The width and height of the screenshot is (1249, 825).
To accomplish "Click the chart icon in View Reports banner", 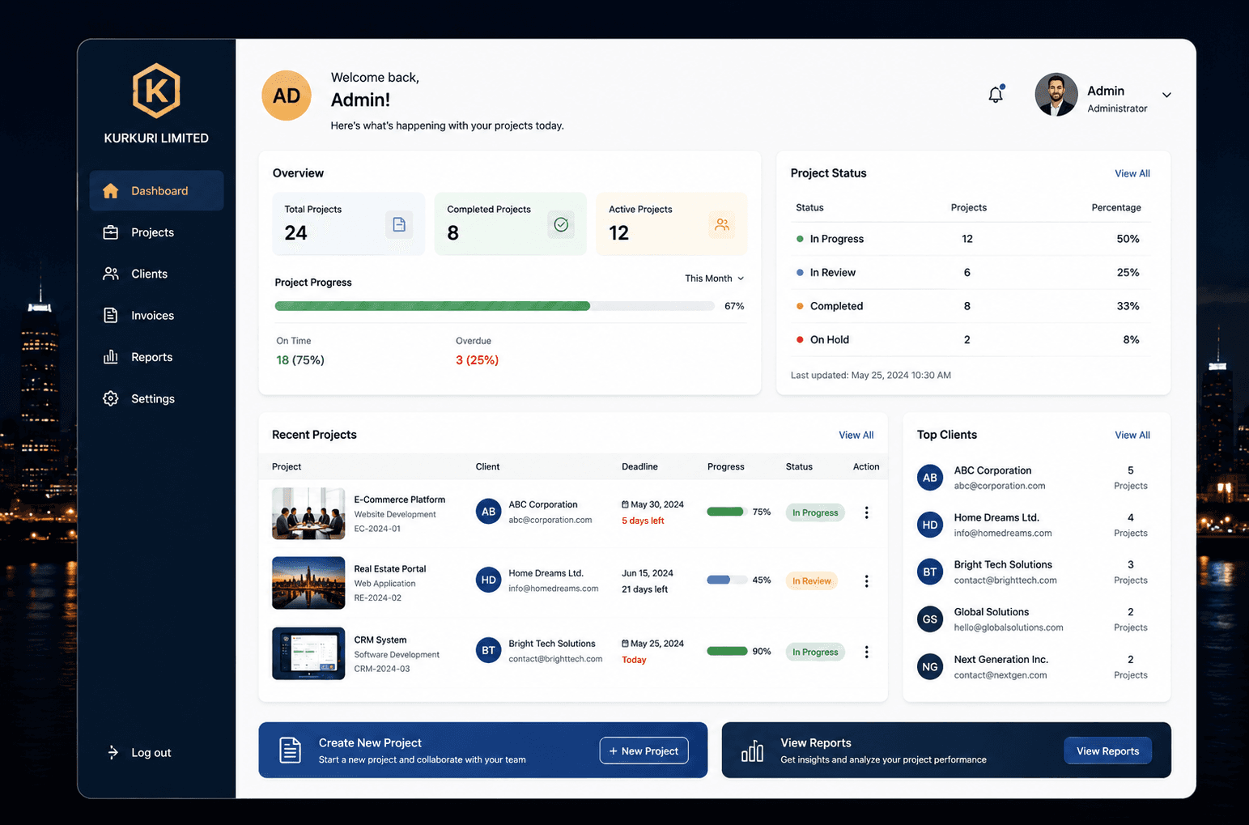I will (752, 751).
